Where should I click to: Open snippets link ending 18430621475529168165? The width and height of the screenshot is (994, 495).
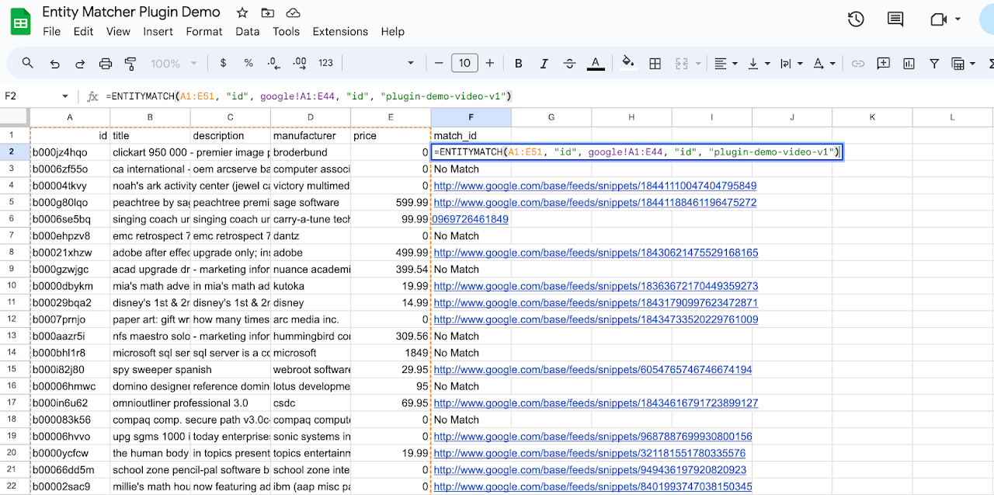click(x=596, y=253)
